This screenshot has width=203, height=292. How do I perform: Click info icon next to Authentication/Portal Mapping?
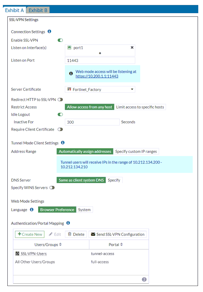coord(68,223)
